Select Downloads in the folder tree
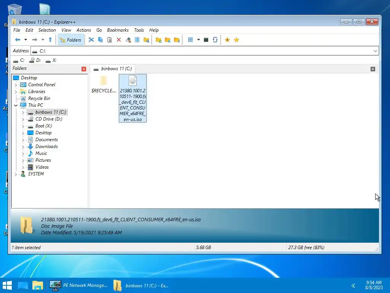The width and height of the screenshot is (390, 293). [46, 146]
